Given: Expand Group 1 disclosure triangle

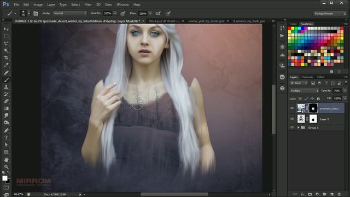Looking at the screenshot, I should click(298, 128).
